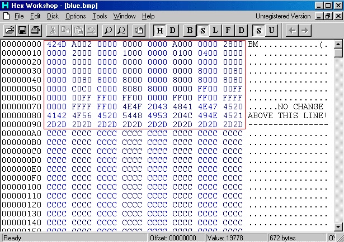
Task: Click the forward arrow navigation icon
Action: 304,30
